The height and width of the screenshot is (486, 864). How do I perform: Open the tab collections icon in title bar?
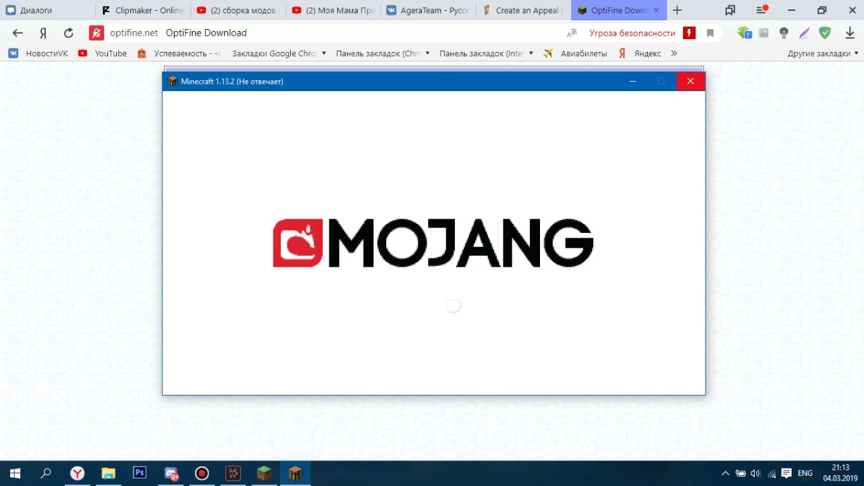(x=730, y=10)
